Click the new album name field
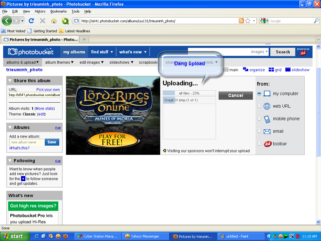Image resolution: width=321 pixels, height=241 pixels. click(27, 142)
